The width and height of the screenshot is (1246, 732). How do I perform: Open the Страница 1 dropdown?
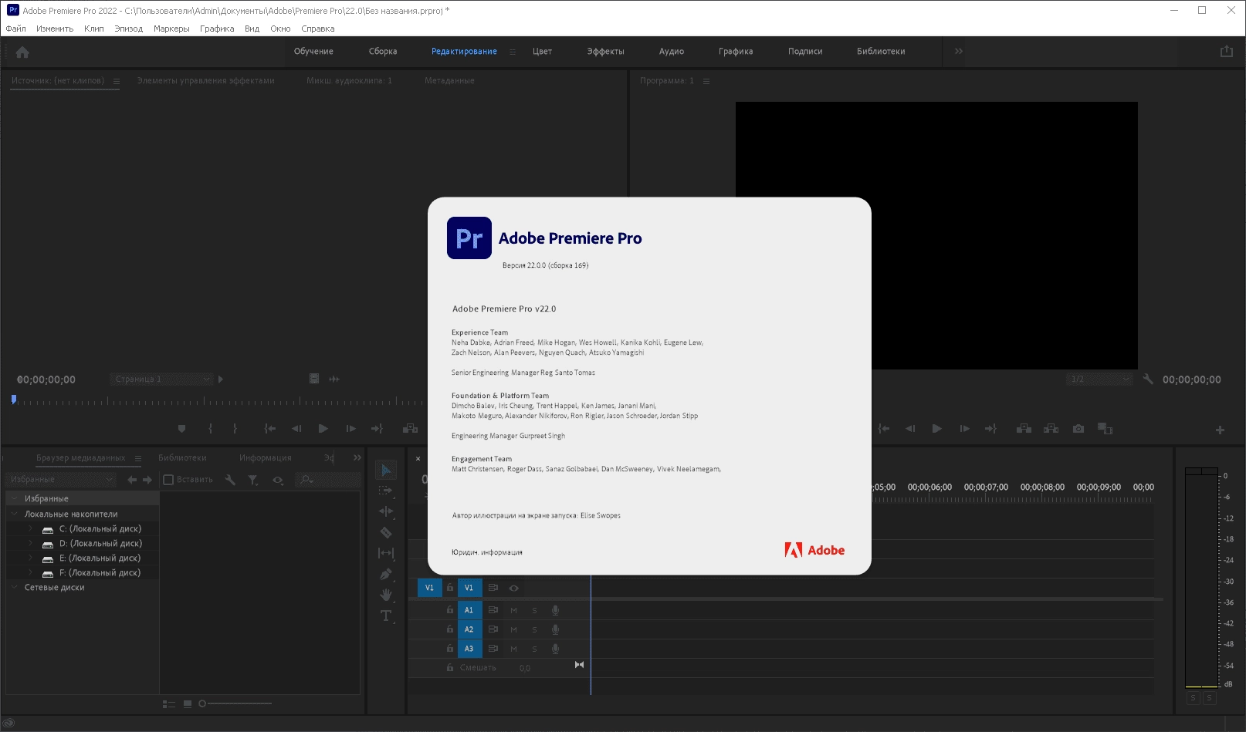(x=162, y=379)
